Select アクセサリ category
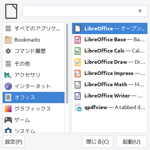This screenshot has height=150, width=150. tap(33, 75)
